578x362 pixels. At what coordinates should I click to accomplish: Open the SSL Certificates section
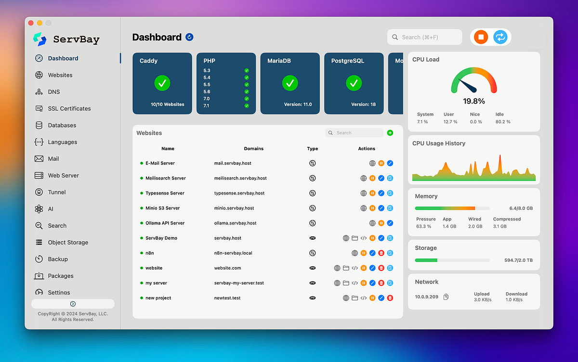click(40, 108)
